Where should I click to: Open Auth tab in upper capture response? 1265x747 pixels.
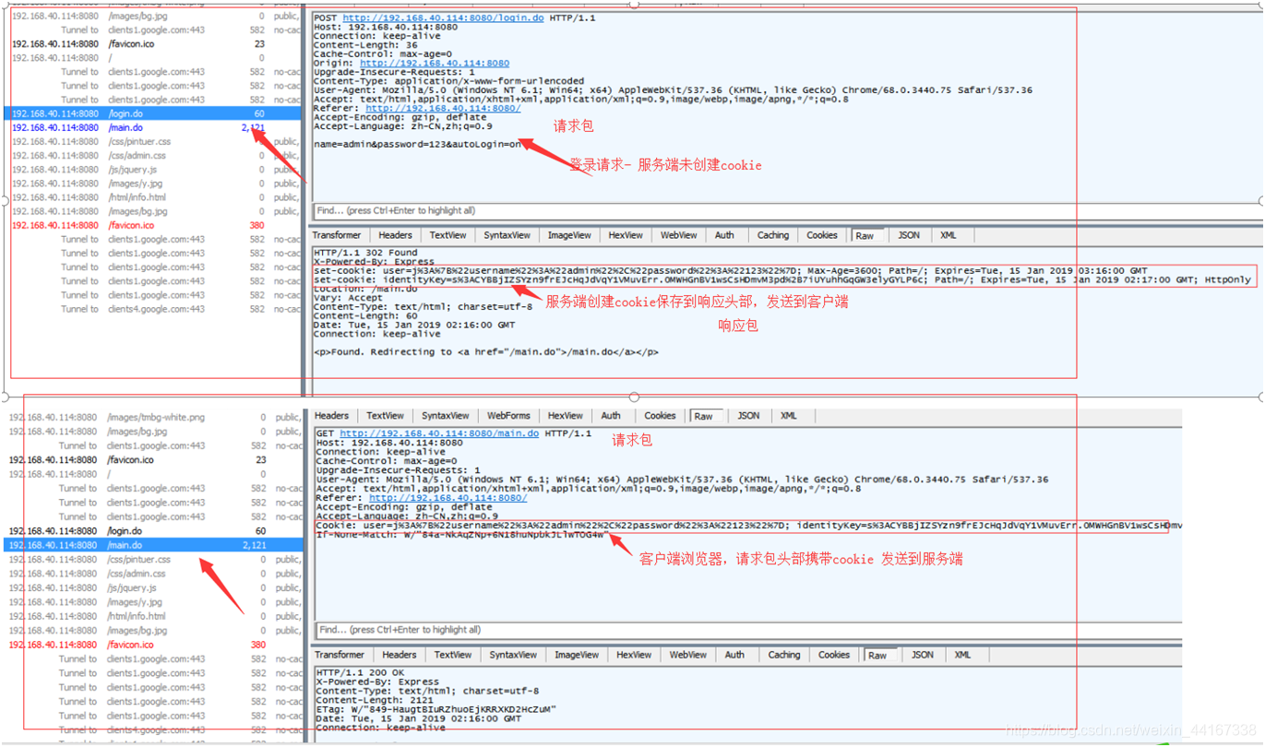coord(724,235)
